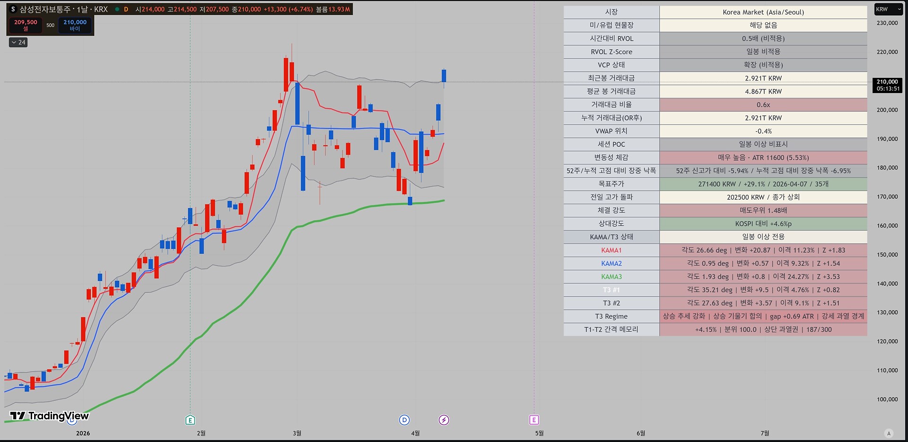Click the blue 'KAMA2' label
This screenshot has width=908, height=442.
click(611, 263)
